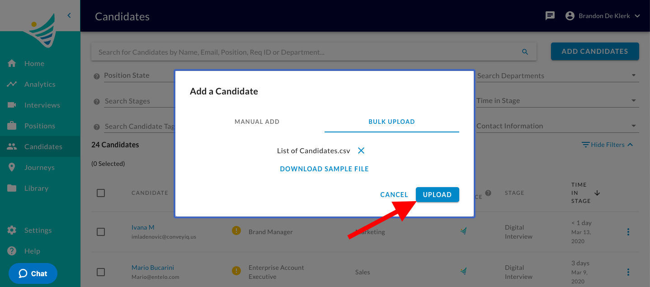The image size is (650, 287).
Task: Open more options for Ivana M row
Action: point(628,232)
